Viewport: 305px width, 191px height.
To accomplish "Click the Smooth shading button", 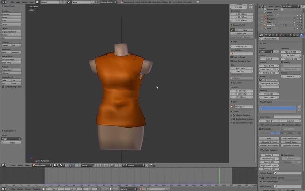I will [6, 45].
